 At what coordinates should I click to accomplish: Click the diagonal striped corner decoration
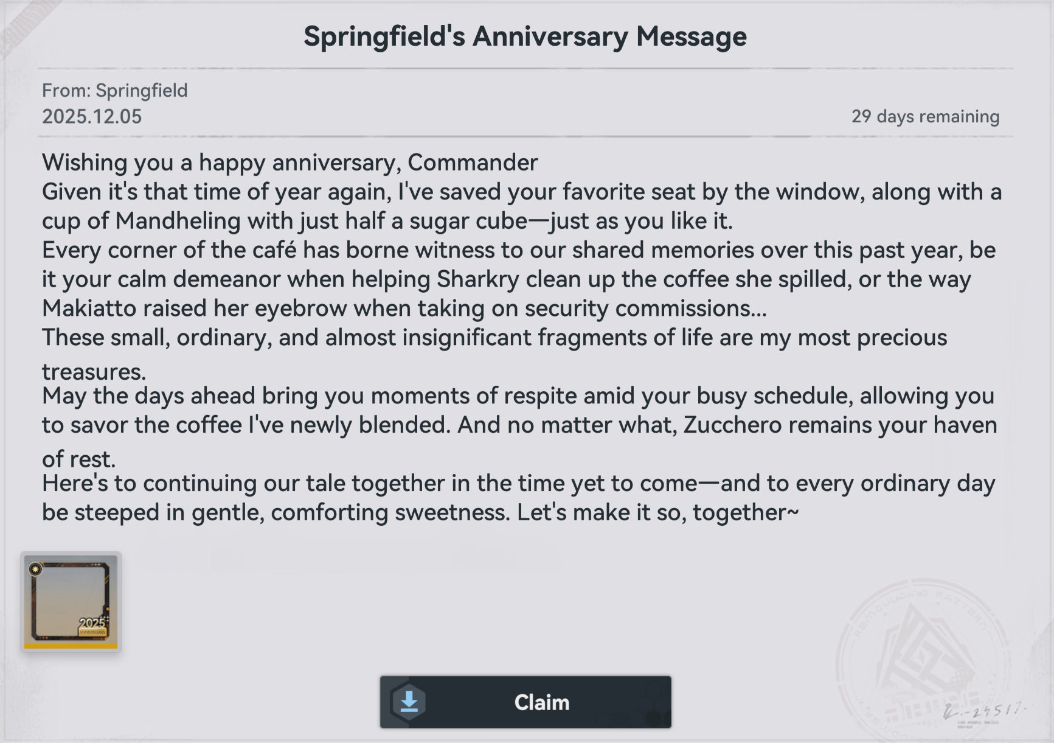(x=24, y=26)
